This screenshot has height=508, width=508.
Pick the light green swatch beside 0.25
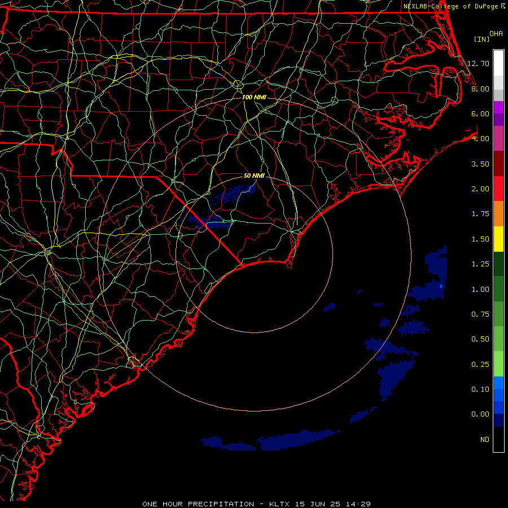(x=498, y=364)
